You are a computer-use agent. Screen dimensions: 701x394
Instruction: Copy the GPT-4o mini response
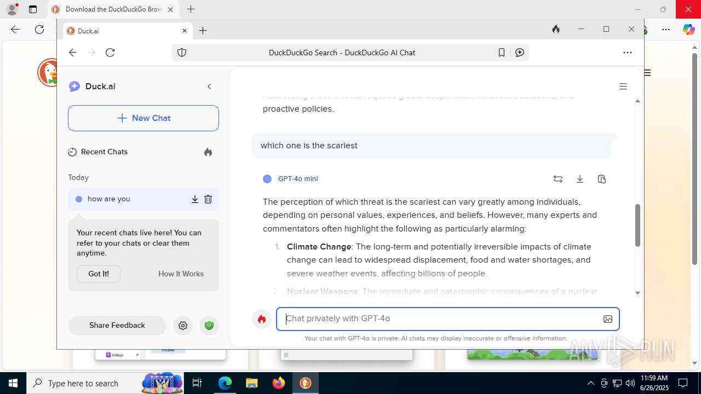(602, 179)
